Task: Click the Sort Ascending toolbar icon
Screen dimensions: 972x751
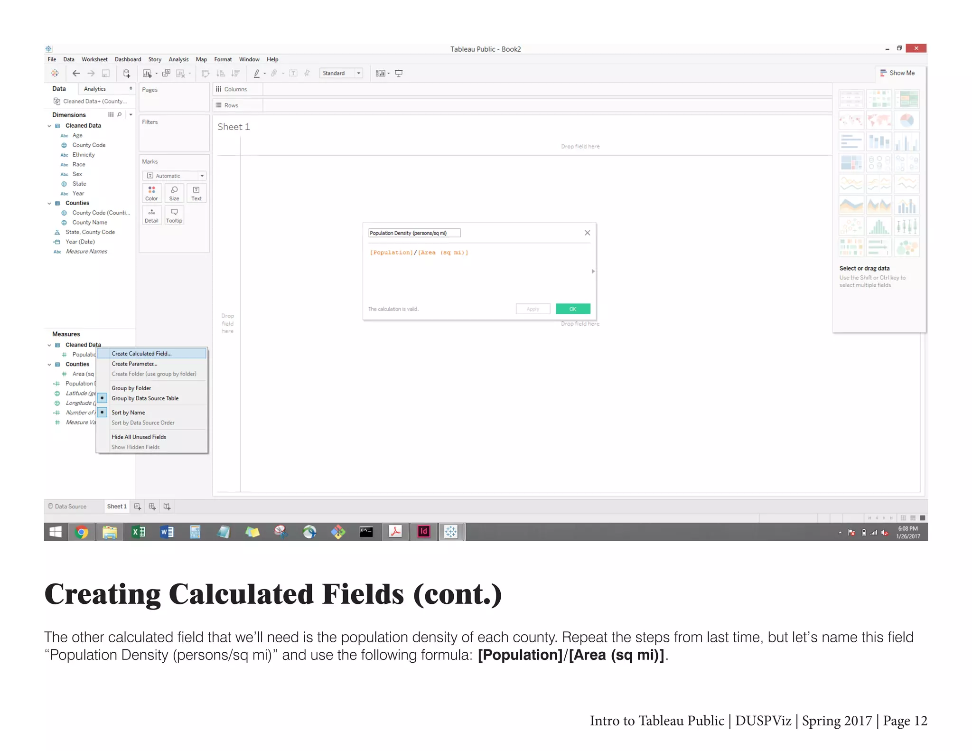Action: (221, 73)
